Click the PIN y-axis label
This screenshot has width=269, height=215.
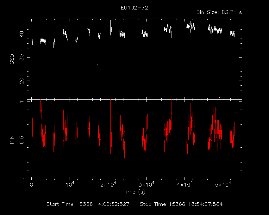[x=12, y=140]
